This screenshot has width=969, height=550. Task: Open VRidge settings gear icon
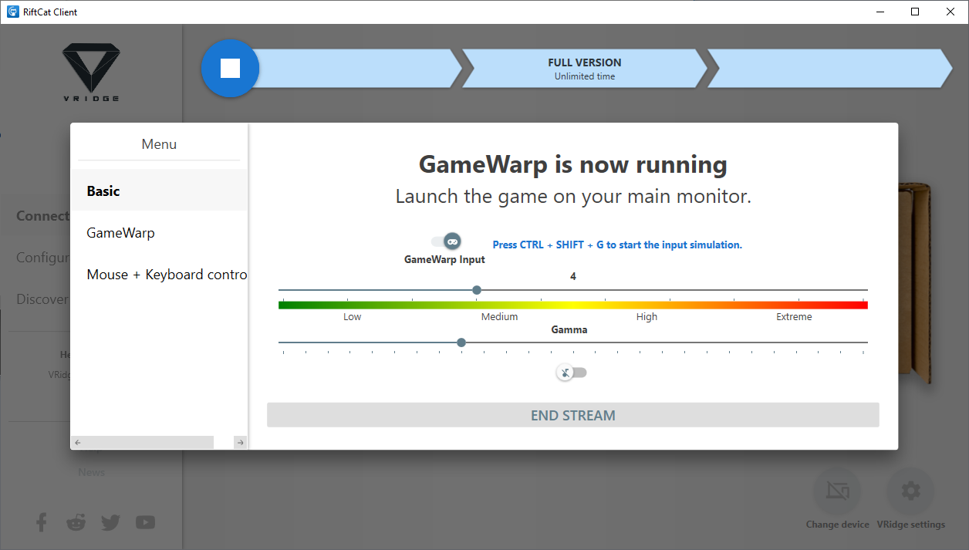[910, 491]
